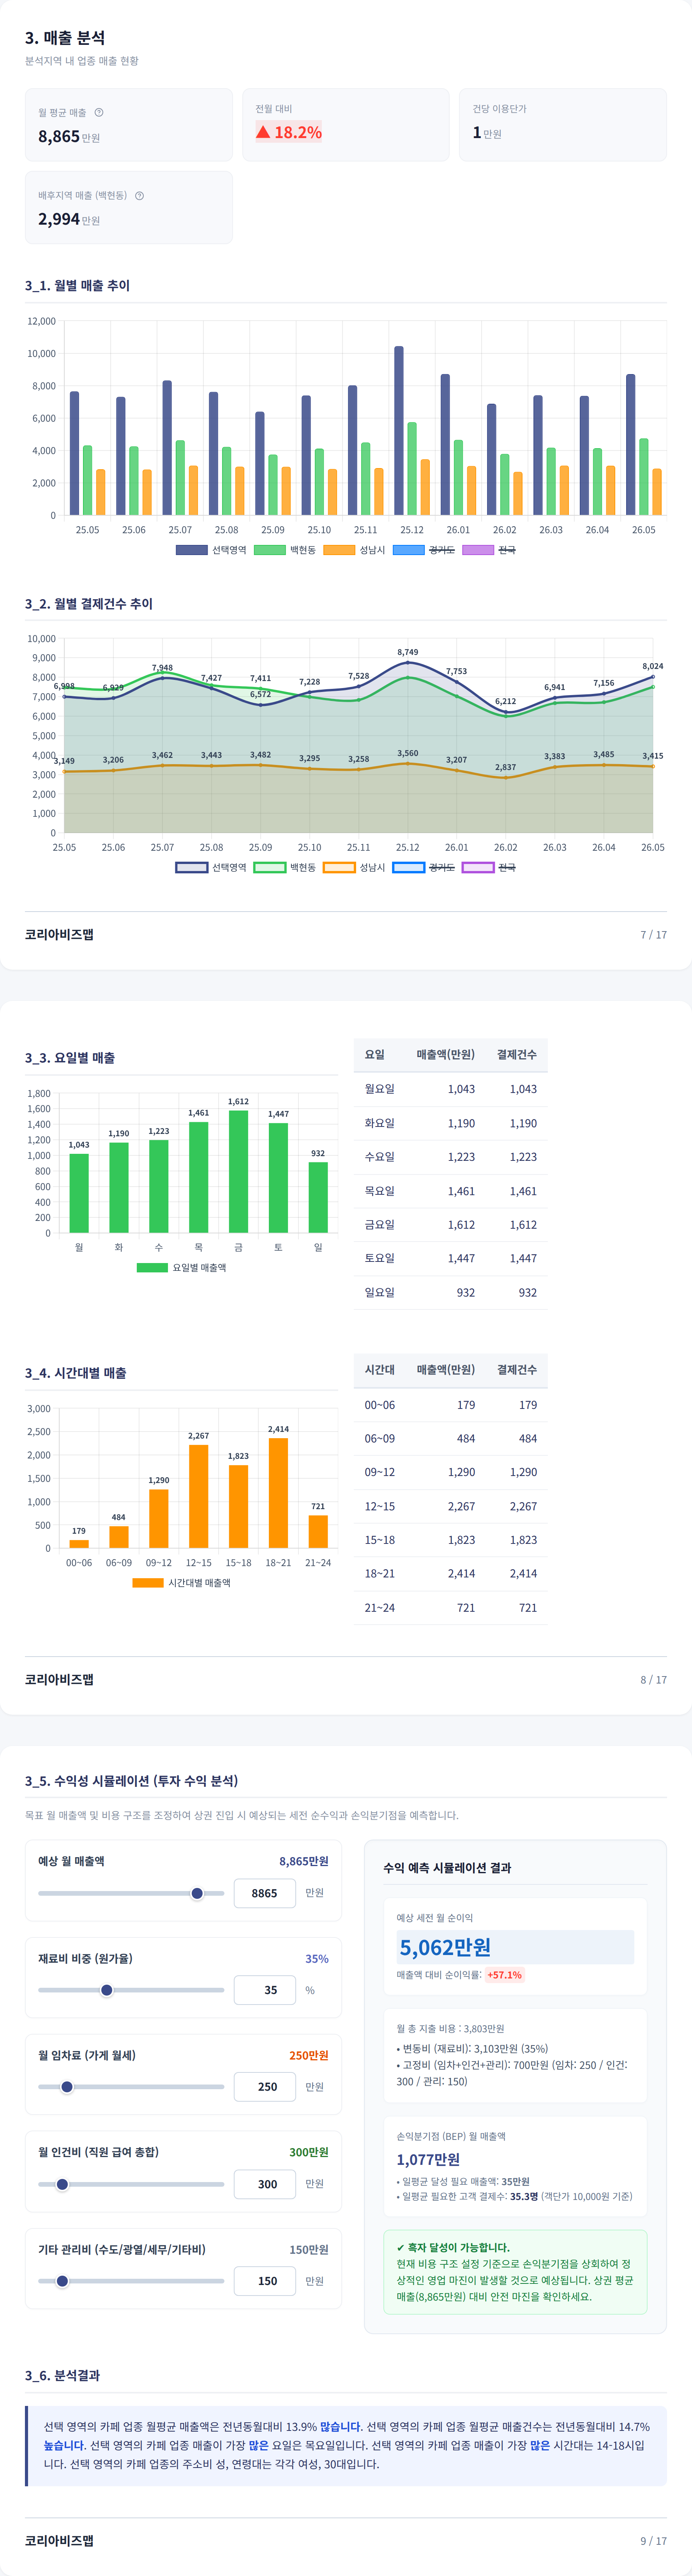This screenshot has width=692, height=2576.
Task: Click the expected profit value 5,062만원
Action: tap(445, 1947)
